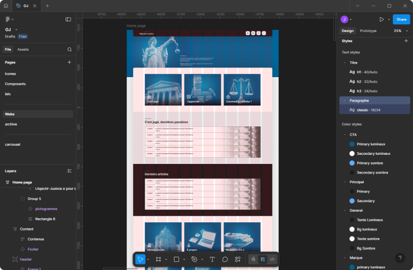
Task: Open the archive page
Action: [11, 124]
